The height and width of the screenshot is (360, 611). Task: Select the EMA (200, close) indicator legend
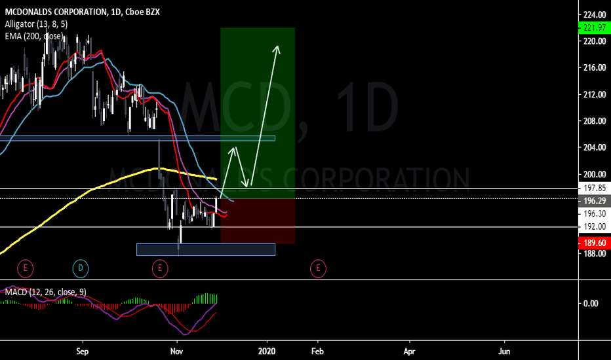pyautogui.click(x=34, y=36)
